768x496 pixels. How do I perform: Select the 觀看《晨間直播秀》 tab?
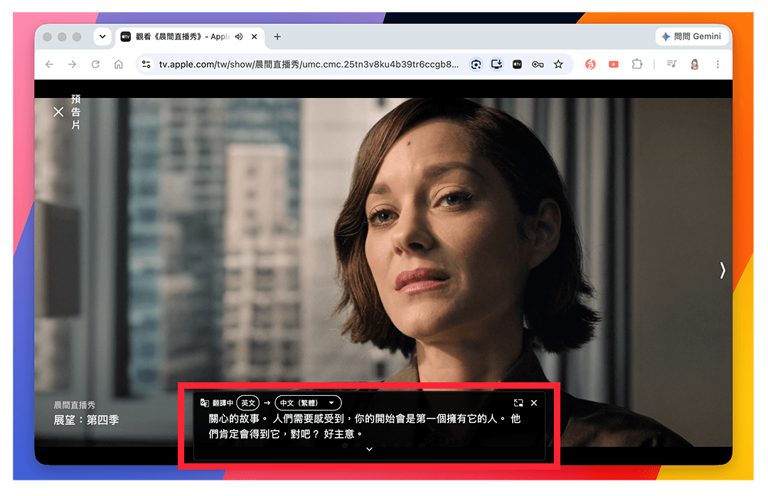pyautogui.click(x=190, y=37)
